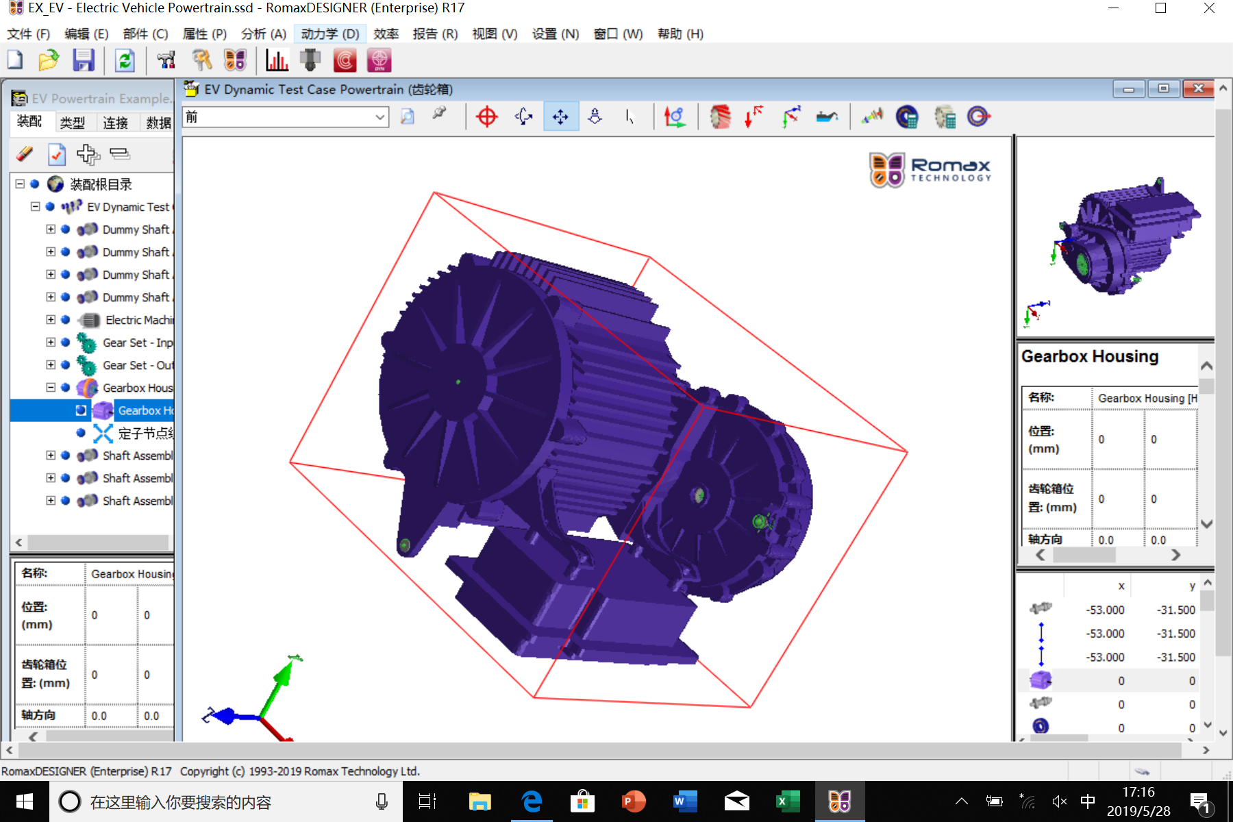The width and height of the screenshot is (1233, 822).
Task: Create a new design file
Action: point(15,61)
